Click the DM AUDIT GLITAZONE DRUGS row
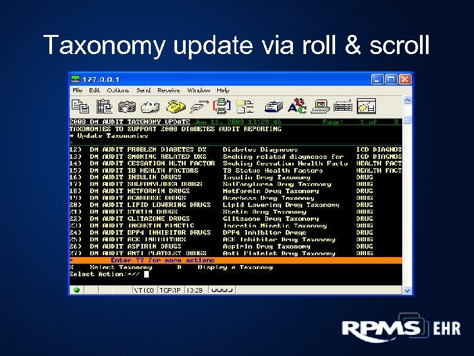Image resolution: width=474 pixels, height=356 pixels. point(236,219)
